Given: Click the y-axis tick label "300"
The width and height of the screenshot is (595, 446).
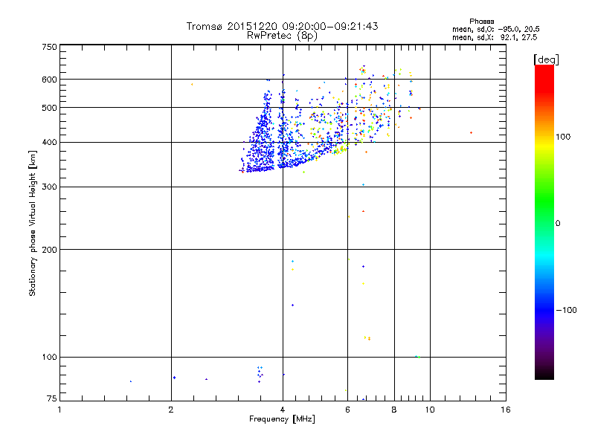Looking at the screenshot, I should (49, 187).
